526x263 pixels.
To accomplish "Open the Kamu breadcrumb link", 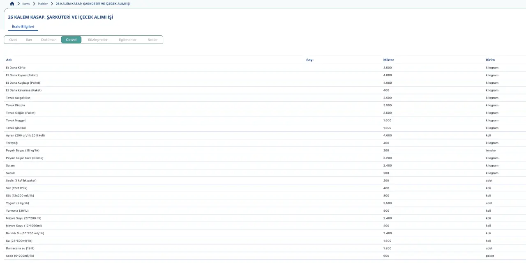I will tap(26, 4).
